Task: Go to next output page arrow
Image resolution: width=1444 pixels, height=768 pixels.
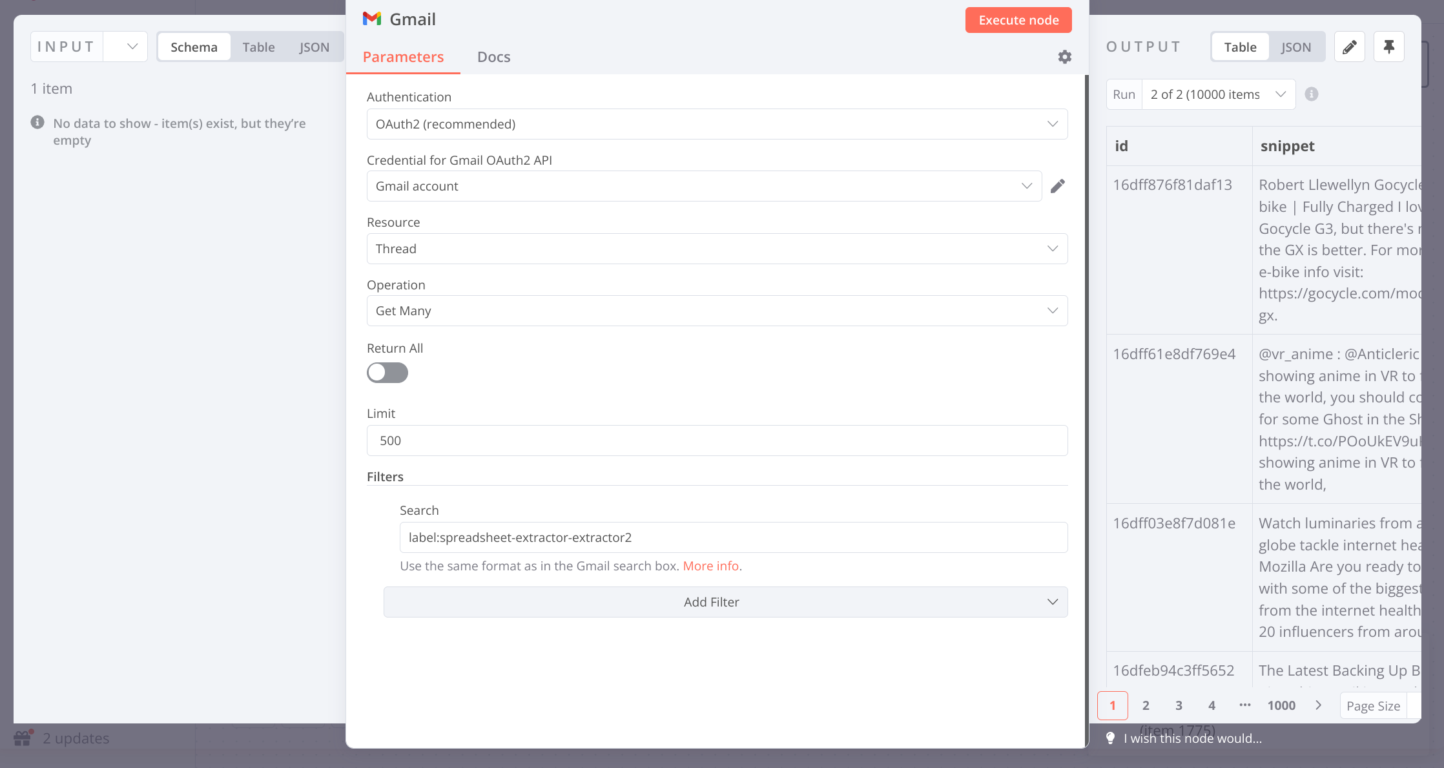Action: [1318, 705]
